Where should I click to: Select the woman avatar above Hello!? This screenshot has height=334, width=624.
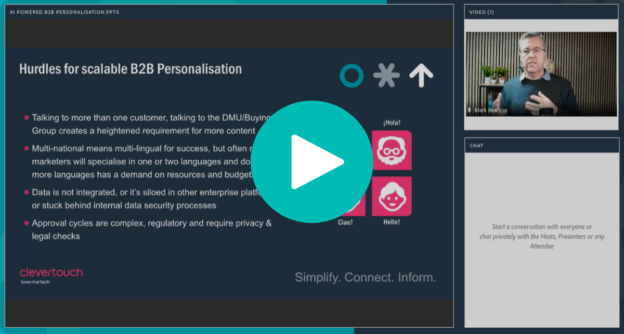tap(392, 196)
